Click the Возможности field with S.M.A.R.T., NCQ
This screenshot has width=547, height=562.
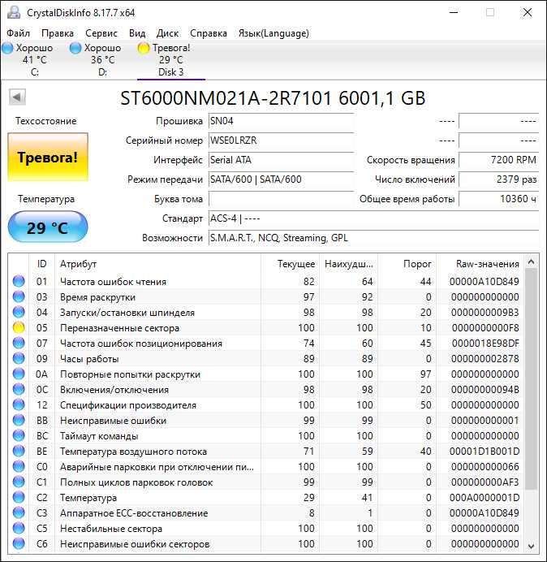[373, 238]
